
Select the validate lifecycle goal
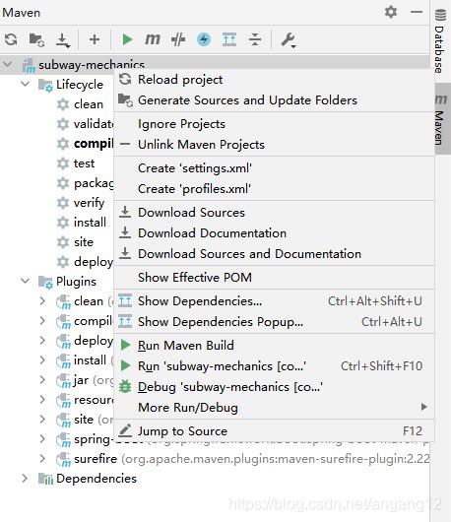94,124
